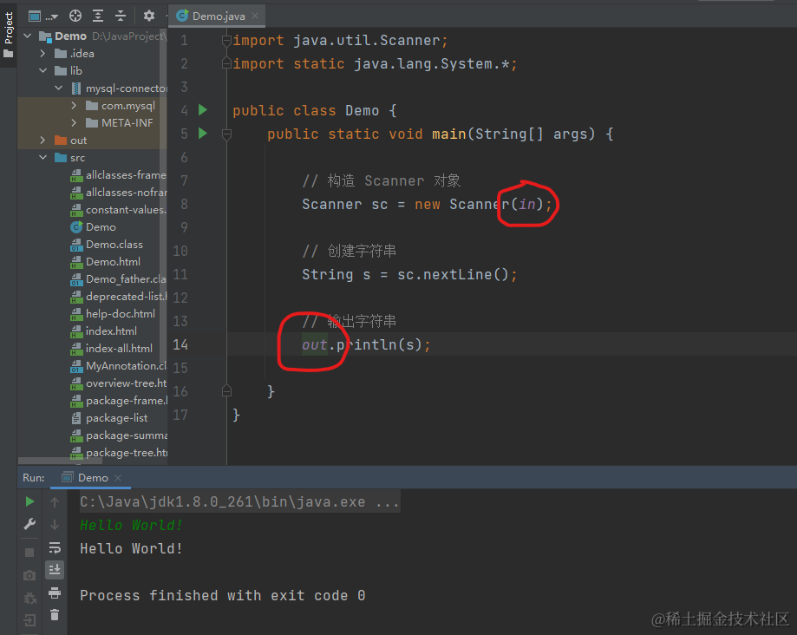The width and height of the screenshot is (797, 635).
Task: Clear the console with the trash icon
Action: coord(55,615)
